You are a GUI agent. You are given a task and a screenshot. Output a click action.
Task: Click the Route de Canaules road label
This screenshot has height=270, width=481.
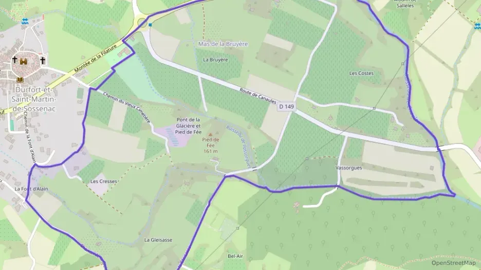click(258, 96)
